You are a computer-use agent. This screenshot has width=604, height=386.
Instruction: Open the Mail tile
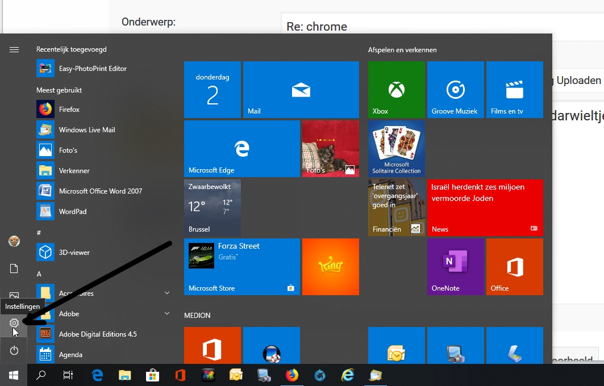click(x=301, y=90)
